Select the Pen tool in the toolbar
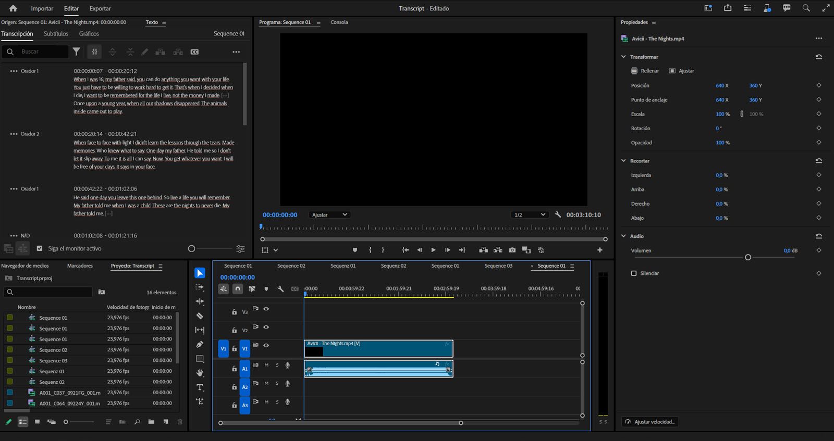 tap(200, 345)
